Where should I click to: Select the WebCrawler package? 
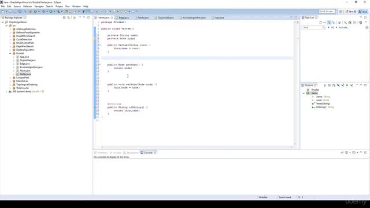click(x=23, y=88)
